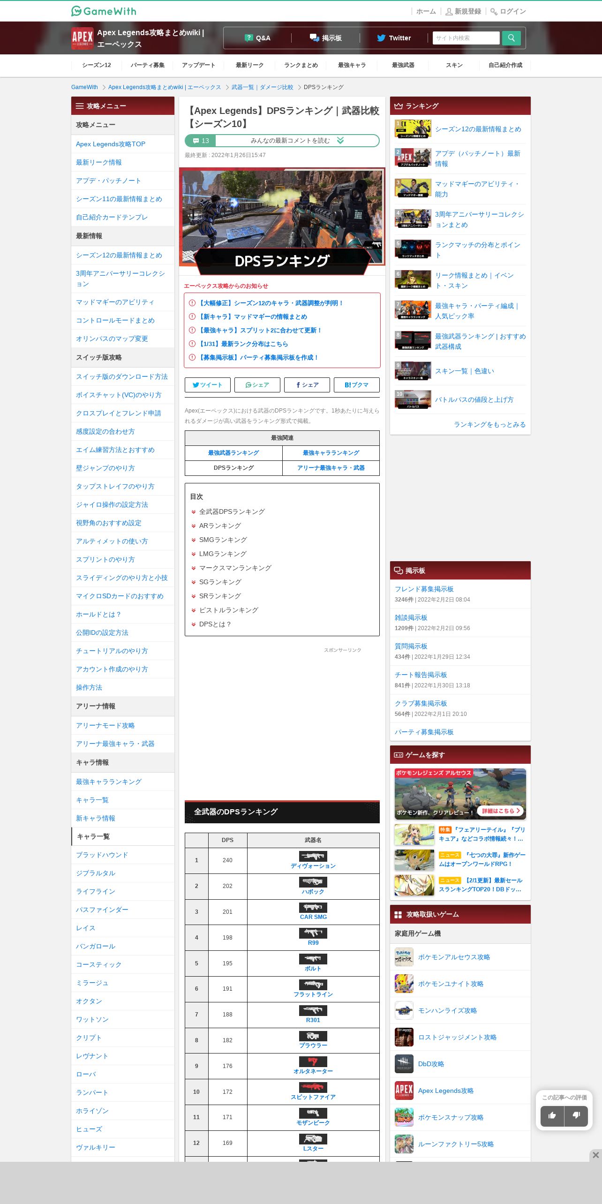602x1204 pixels.
Task: Click the スピットファイア weapon icon
Action: [313, 1087]
